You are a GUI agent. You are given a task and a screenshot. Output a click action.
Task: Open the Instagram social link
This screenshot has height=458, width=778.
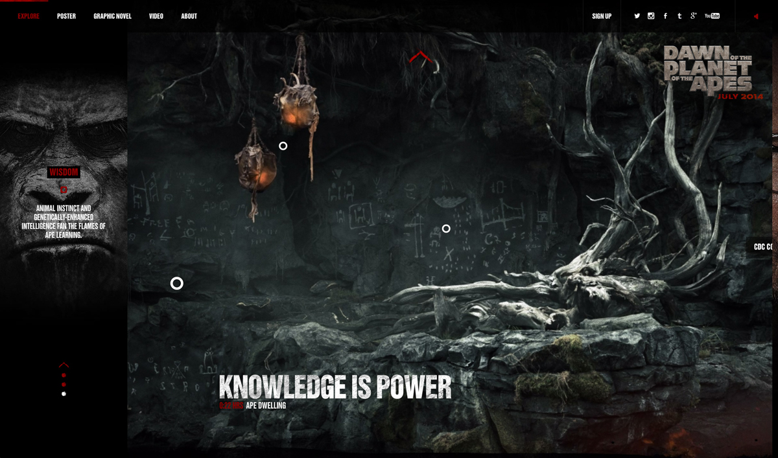click(x=651, y=16)
